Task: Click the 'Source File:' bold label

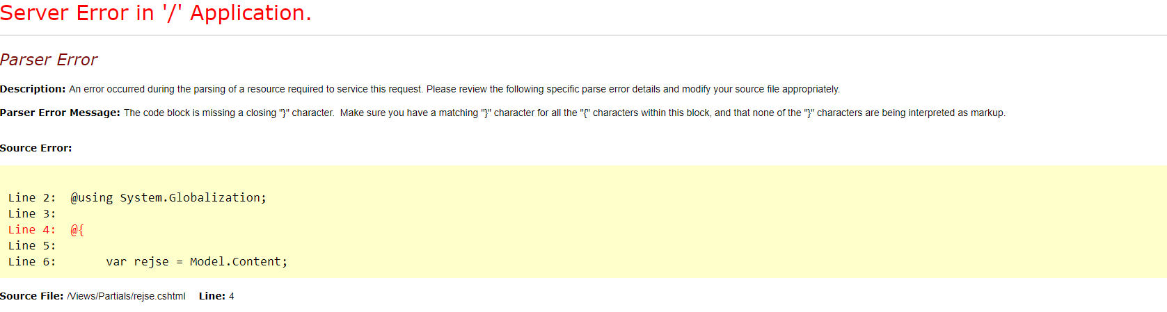Action: [32, 296]
